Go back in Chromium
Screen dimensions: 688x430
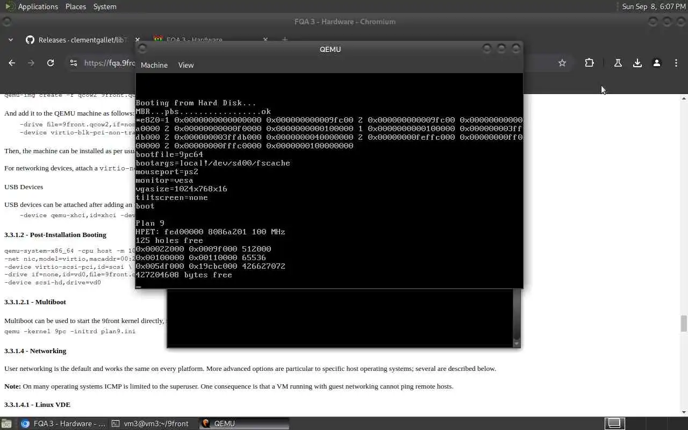(x=12, y=63)
